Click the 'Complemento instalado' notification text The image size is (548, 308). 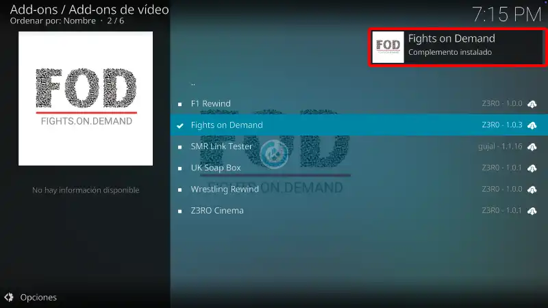(450, 52)
